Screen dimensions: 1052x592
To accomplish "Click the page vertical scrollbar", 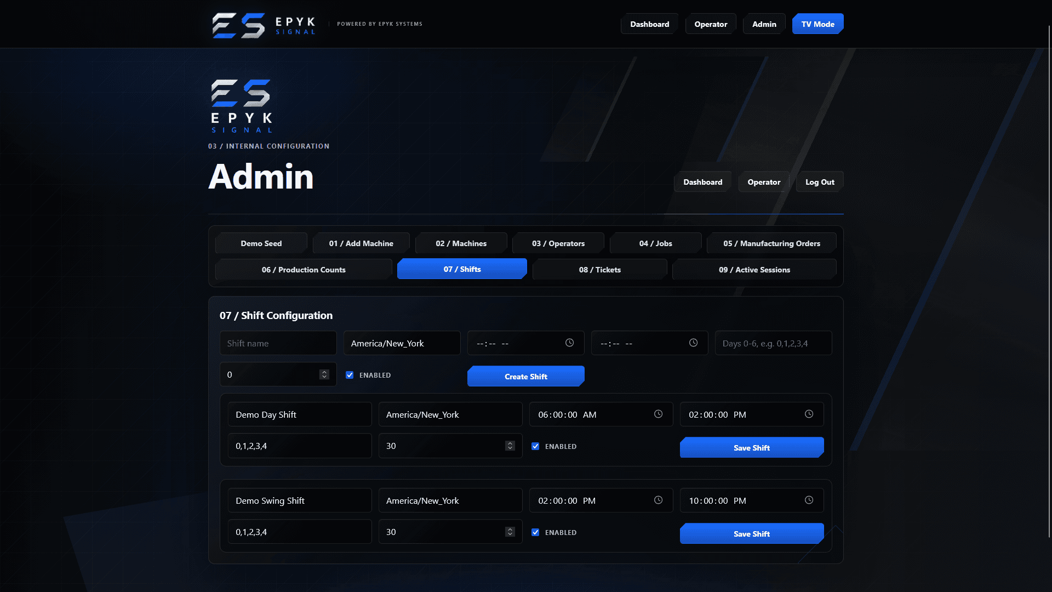I will tap(1049, 282).
